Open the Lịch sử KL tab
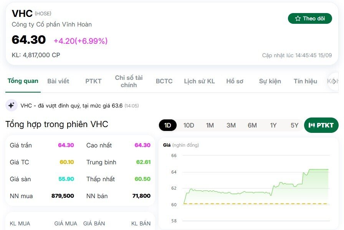The width and height of the screenshot is (344, 230). click(199, 81)
